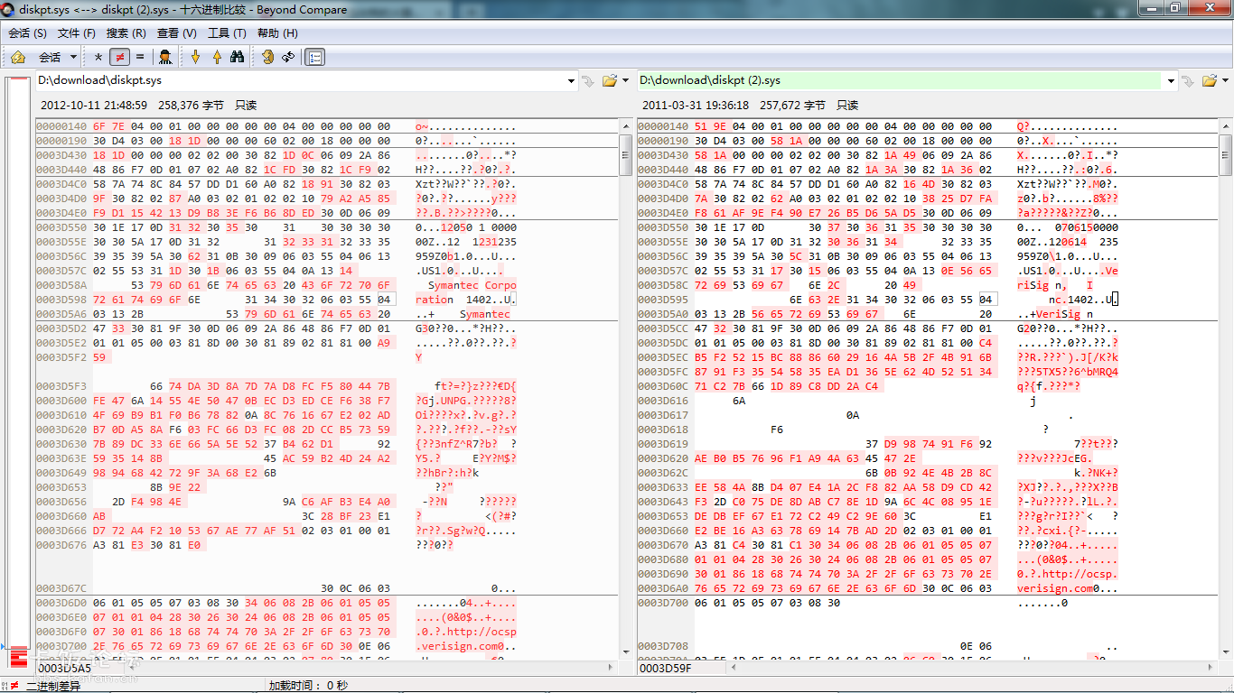1234x693 pixels.
Task: Toggle the show differences (≠) filter
Action: coord(119,57)
